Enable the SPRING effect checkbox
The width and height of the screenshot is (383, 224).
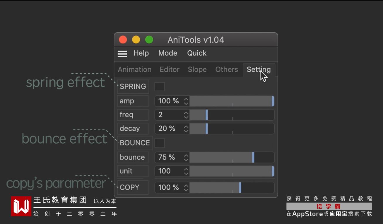coord(160,87)
